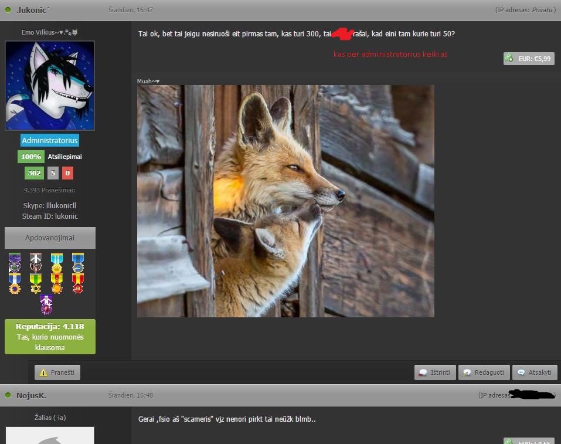
Task: Click the blue ribbon medal with wave emblem
Action: pos(78,263)
